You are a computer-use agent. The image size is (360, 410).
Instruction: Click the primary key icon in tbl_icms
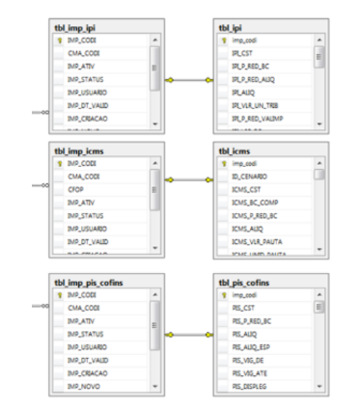pyautogui.click(x=224, y=164)
